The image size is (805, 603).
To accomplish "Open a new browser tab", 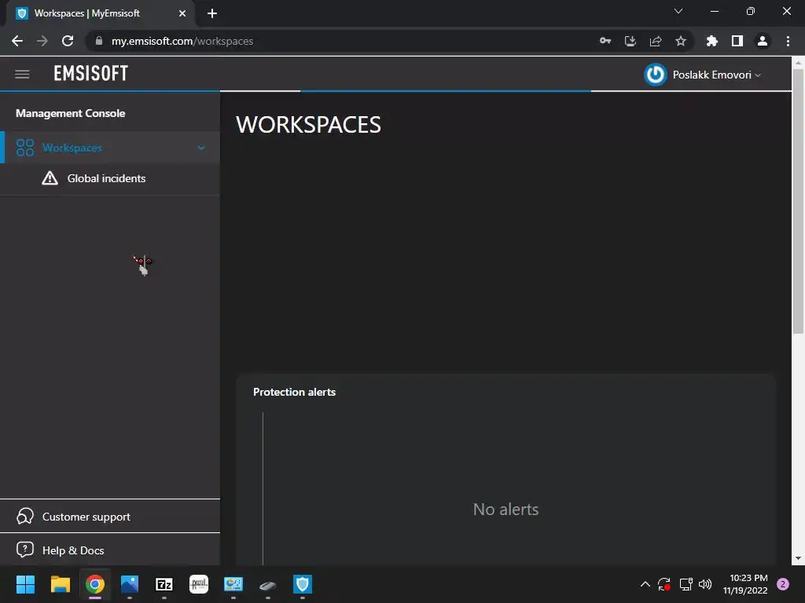I will [x=212, y=13].
